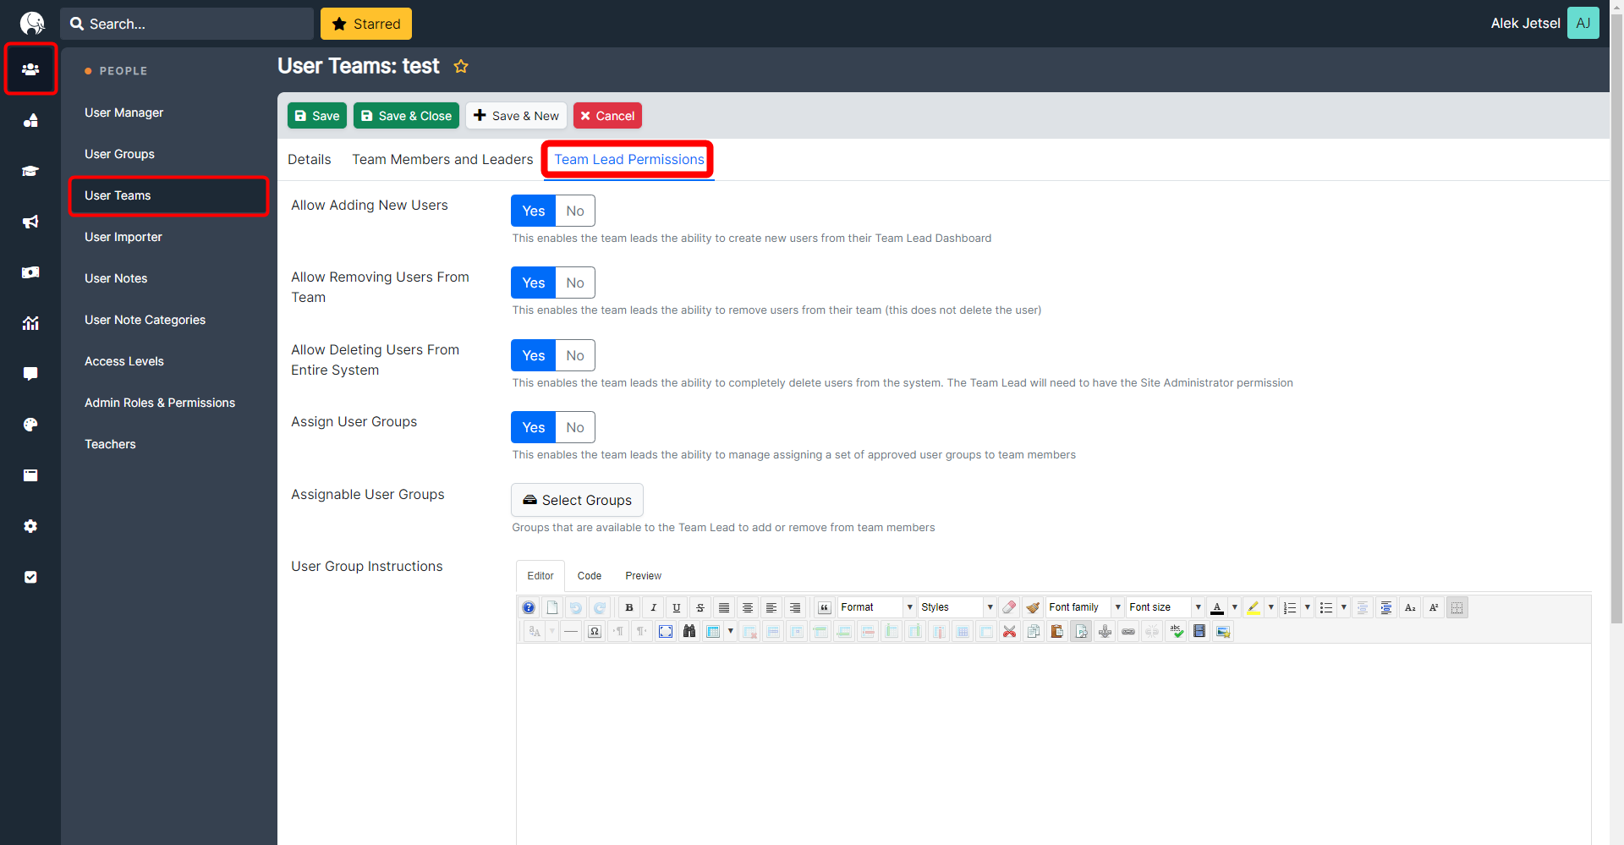Click the Save & Close button
The image size is (1624, 845).
coord(406,116)
